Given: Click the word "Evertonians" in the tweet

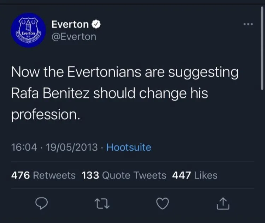Looking at the screenshot, I should point(105,73).
